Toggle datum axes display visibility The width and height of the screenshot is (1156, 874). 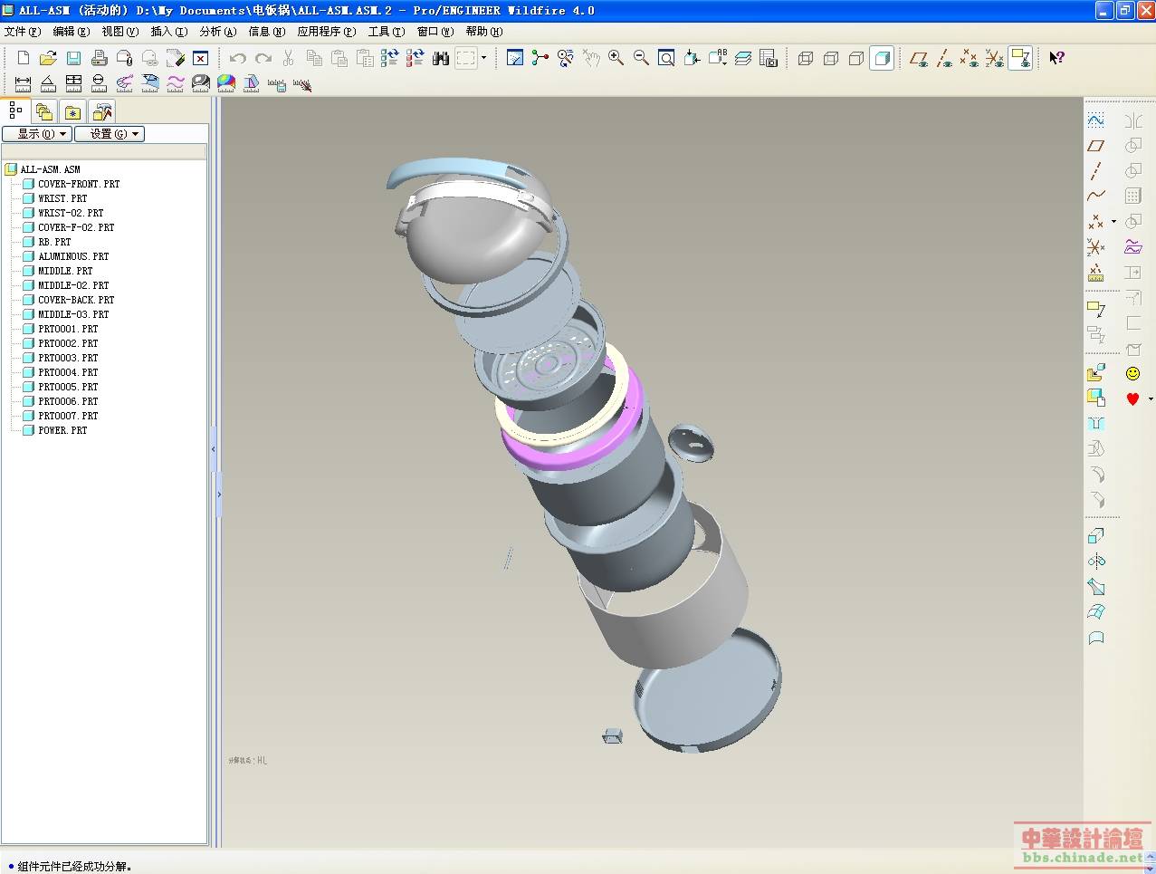coord(944,58)
